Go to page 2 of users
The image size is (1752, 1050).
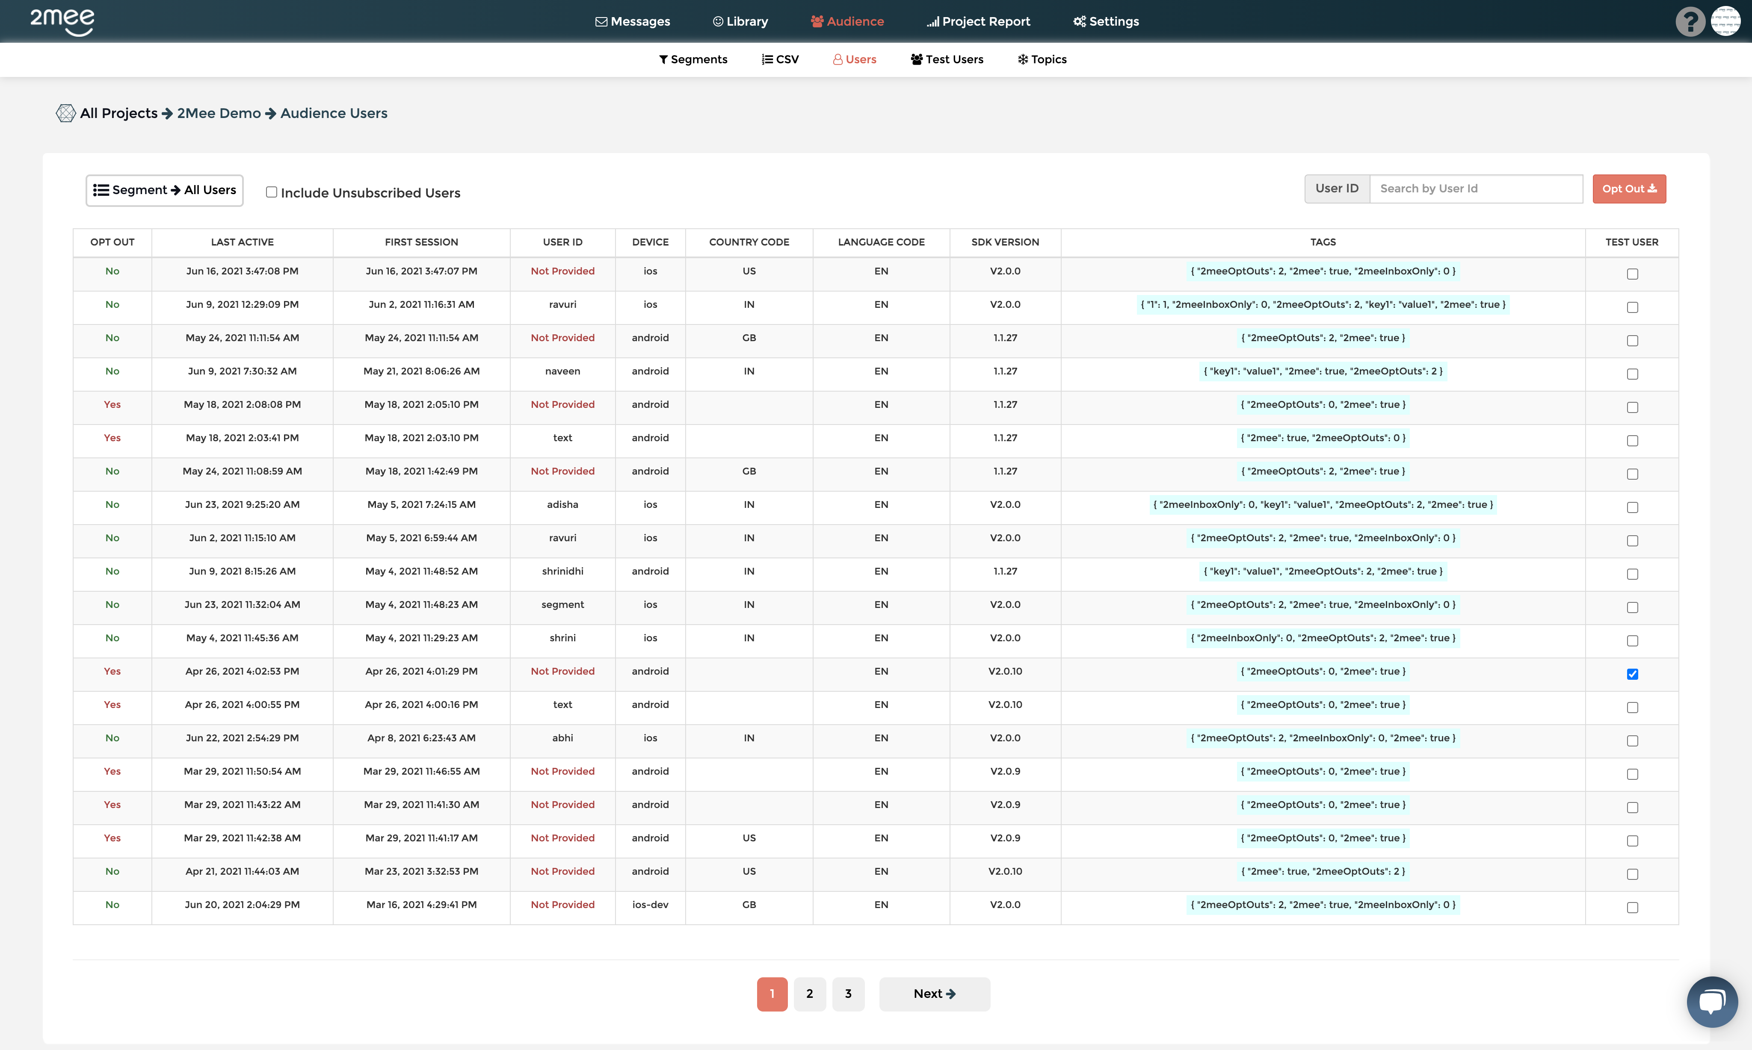[x=809, y=994]
